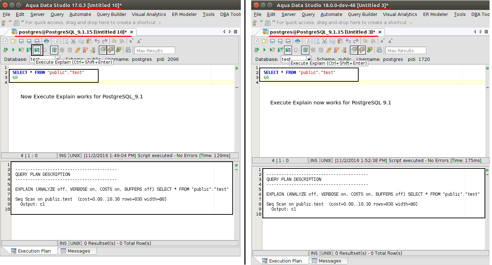Open the tab list button, 17.0.3 window
Image resolution: width=492 pixels, height=265 pixels.
pyautogui.click(x=235, y=32)
